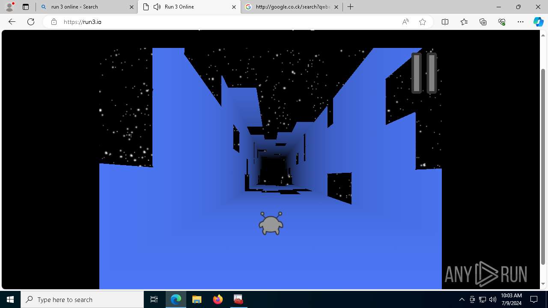The image size is (548, 308).
Task: Open the google.co.ck search tab
Action: pyautogui.click(x=292, y=7)
